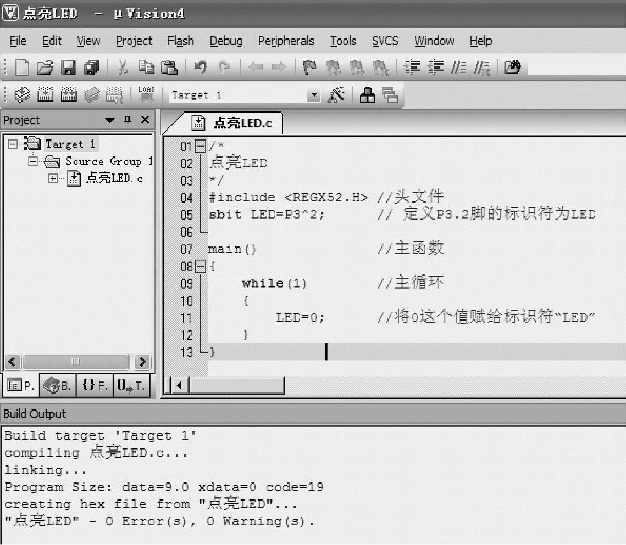Click the 'sbit LED=P3^2;' code line
626x545 pixels.
(267, 215)
